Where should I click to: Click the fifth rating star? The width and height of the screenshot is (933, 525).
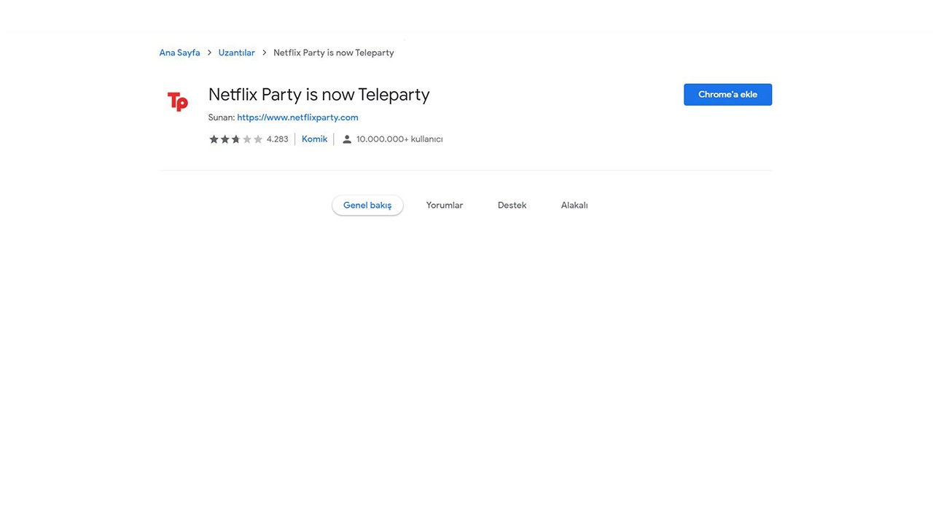258,139
